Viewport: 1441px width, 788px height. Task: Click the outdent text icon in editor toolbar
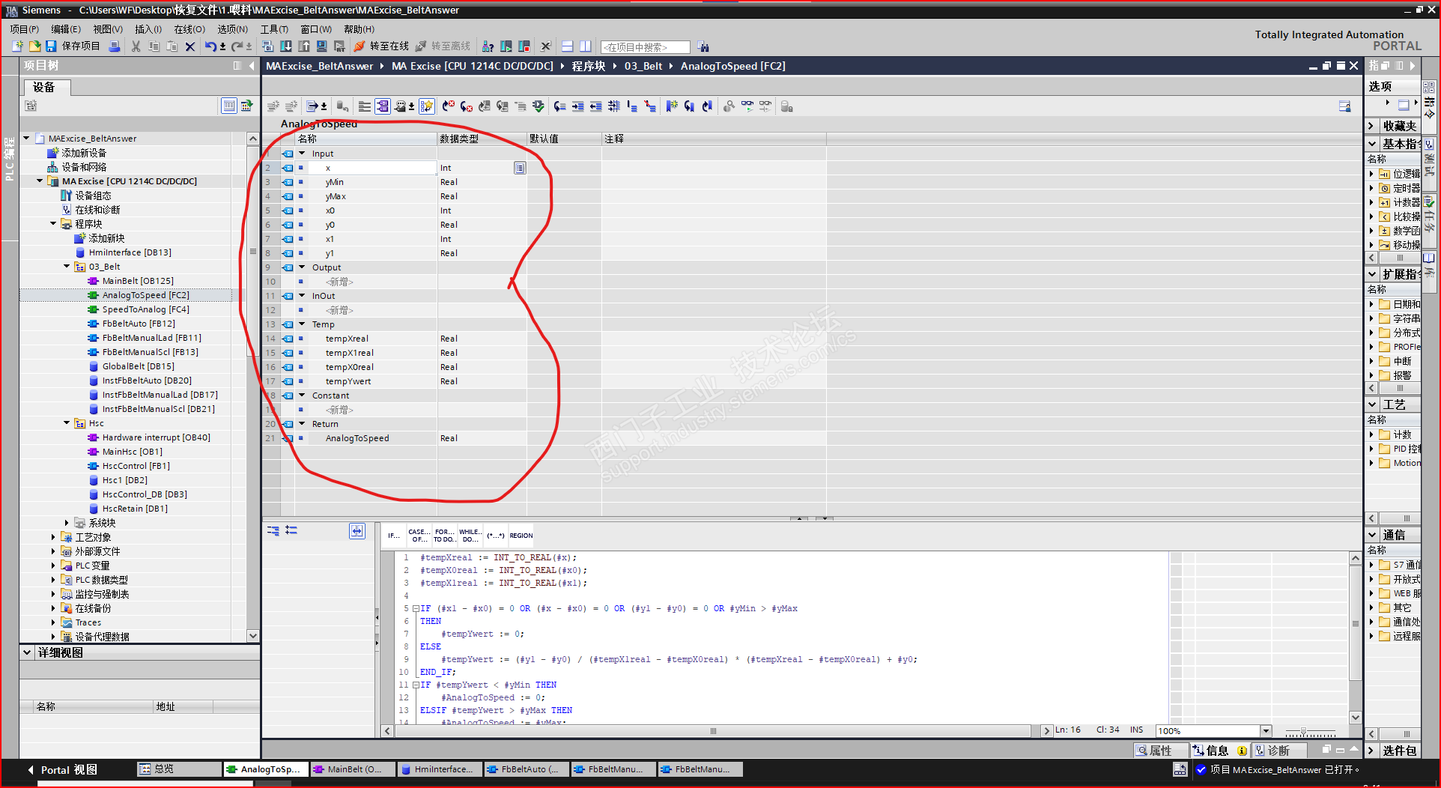click(x=596, y=106)
